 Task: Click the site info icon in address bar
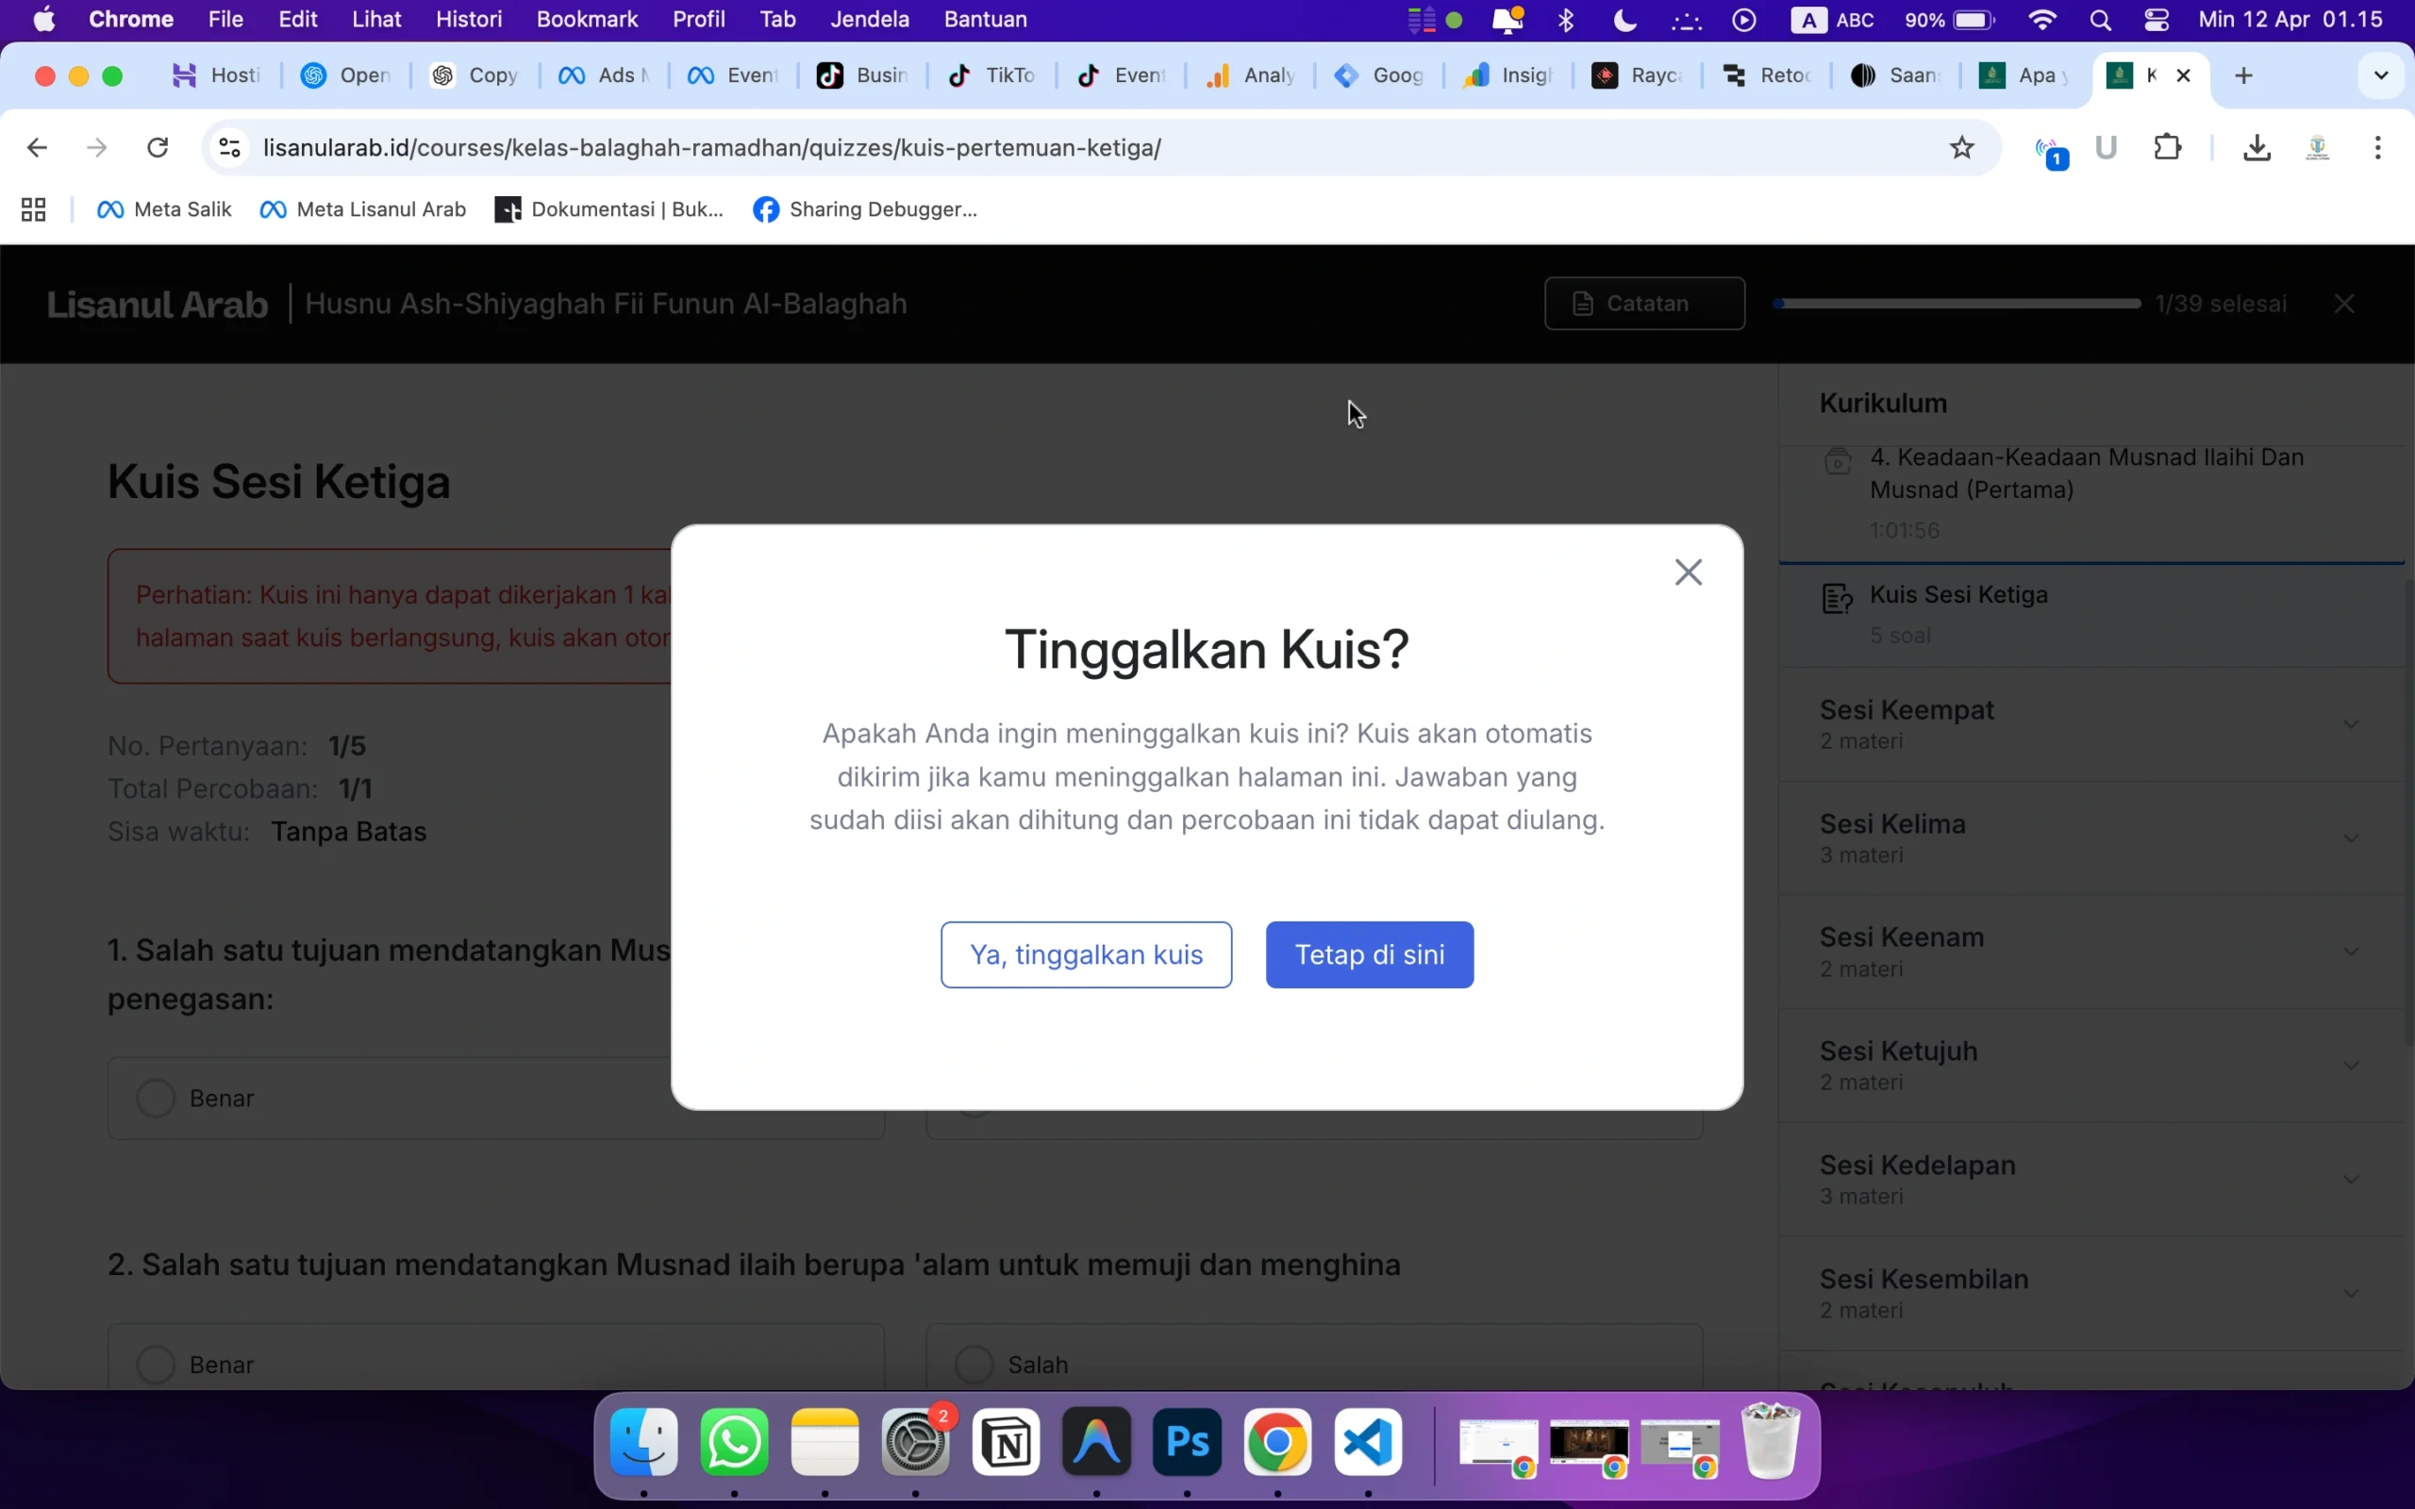tap(227, 147)
